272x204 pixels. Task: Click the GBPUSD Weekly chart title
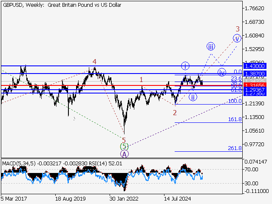[62, 5]
